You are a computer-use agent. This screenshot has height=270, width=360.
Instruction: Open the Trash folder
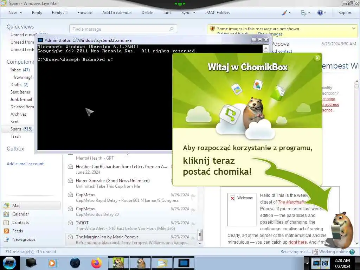pos(15,136)
